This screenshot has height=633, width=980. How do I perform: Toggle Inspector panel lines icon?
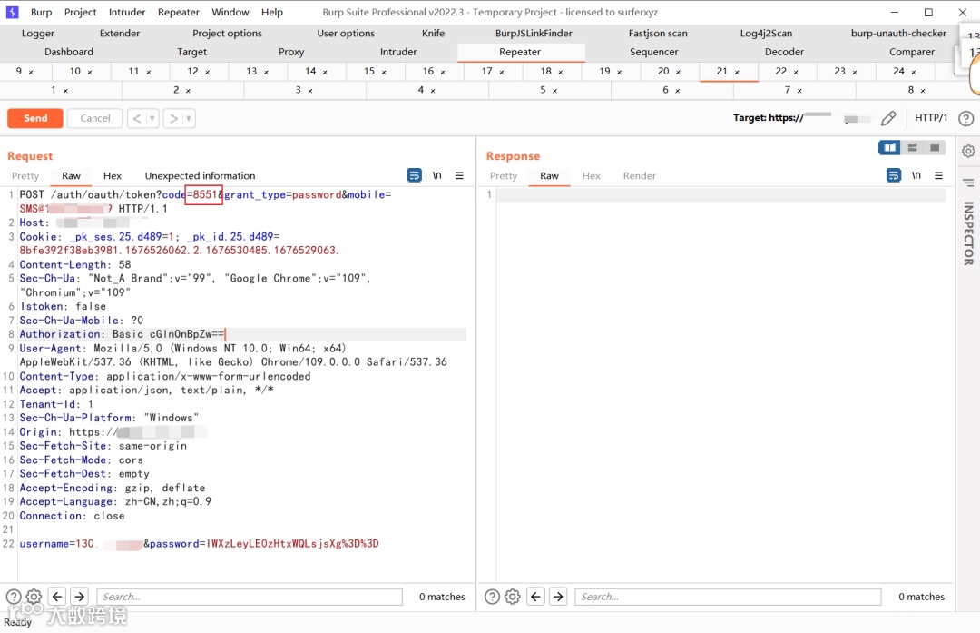click(x=968, y=183)
